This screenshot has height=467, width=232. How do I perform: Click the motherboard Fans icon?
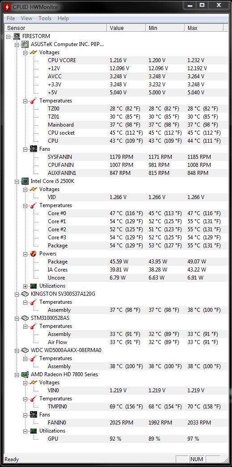(x=34, y=149)
